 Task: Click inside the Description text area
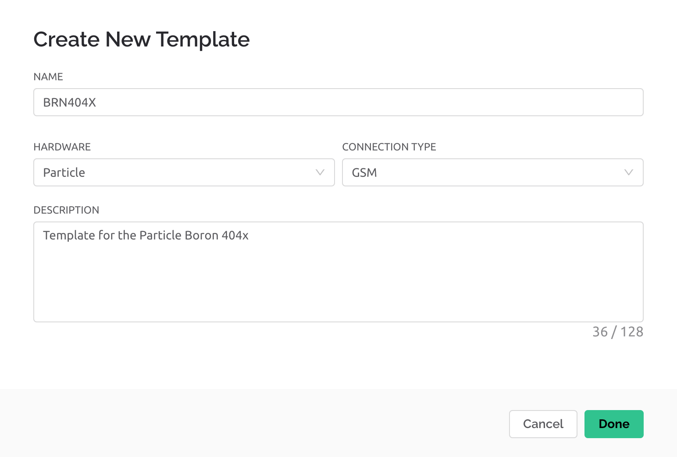tap(338, 272)
